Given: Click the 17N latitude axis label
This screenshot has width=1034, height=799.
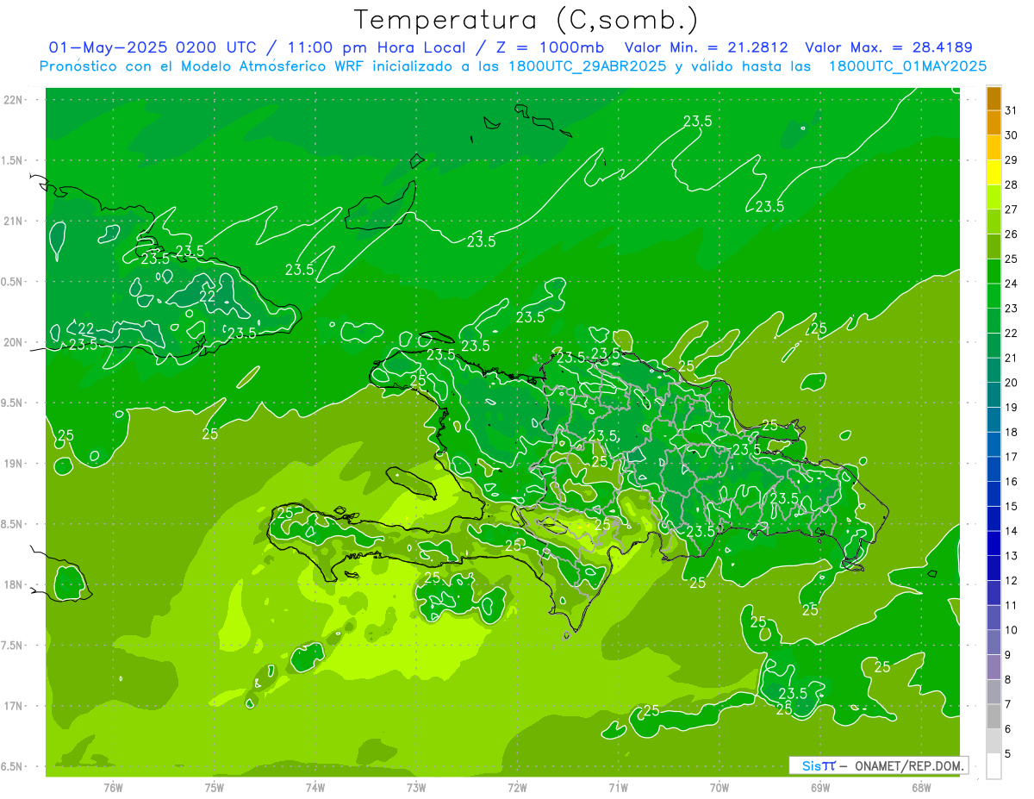Looking at the screenshot, I should click(x=13, y=706).
